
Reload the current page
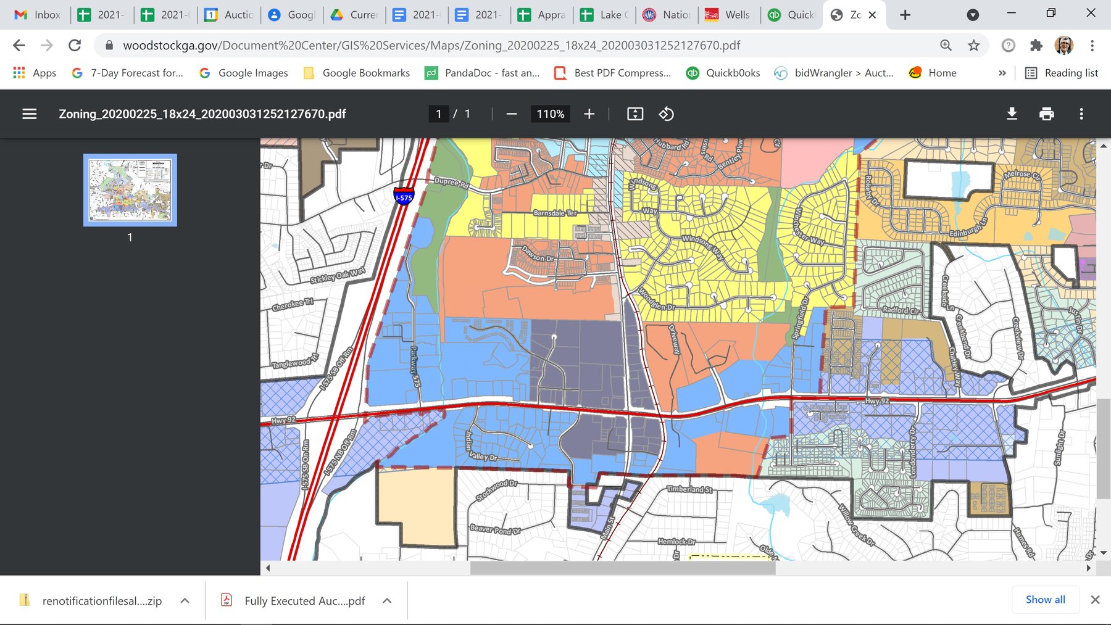coord(75,45)
